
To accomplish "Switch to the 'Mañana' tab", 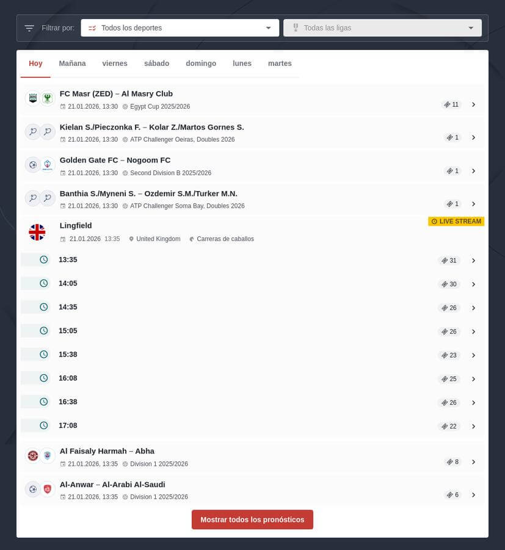I will [72, 63].
